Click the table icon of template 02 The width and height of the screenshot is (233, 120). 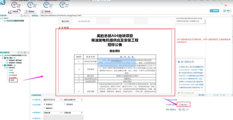5,65
